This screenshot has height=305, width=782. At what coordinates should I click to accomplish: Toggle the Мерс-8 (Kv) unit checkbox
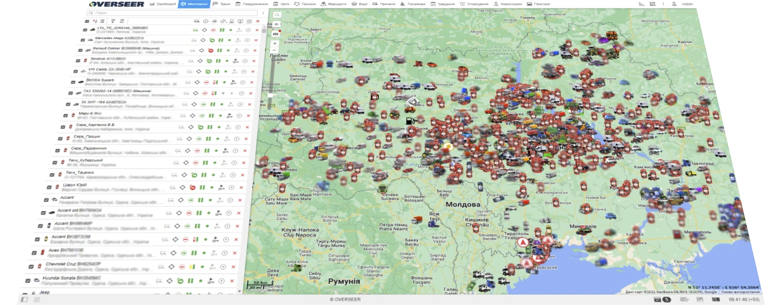(x=66, y=116)
